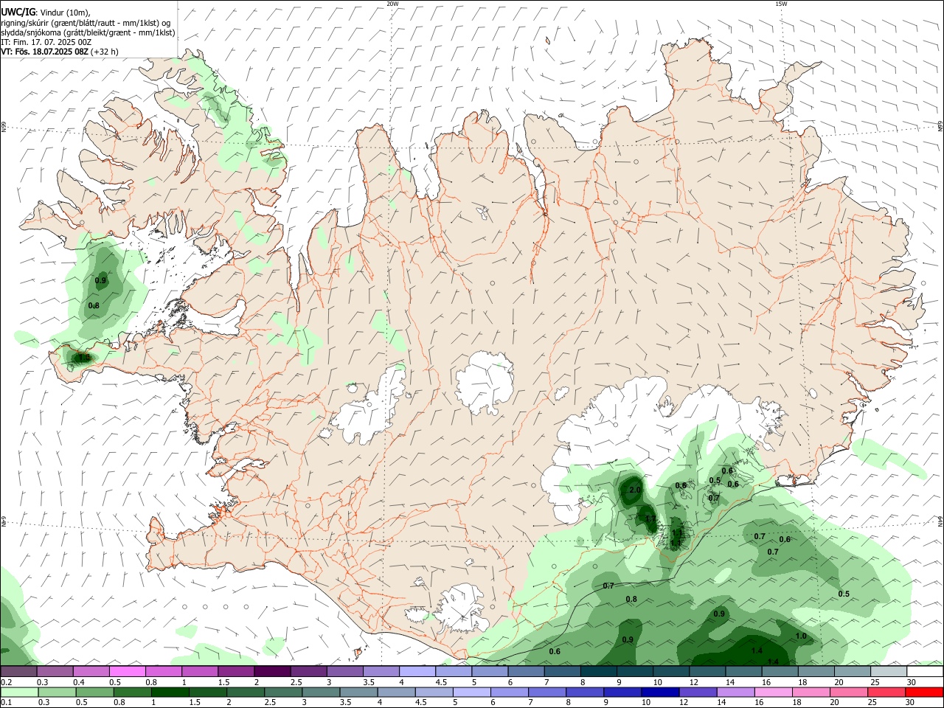The width and height of the screenshot is (944, 708).
Task: Pick the bright pink 0.5 swatch in snow scale
Action: [x=127, y=671]
